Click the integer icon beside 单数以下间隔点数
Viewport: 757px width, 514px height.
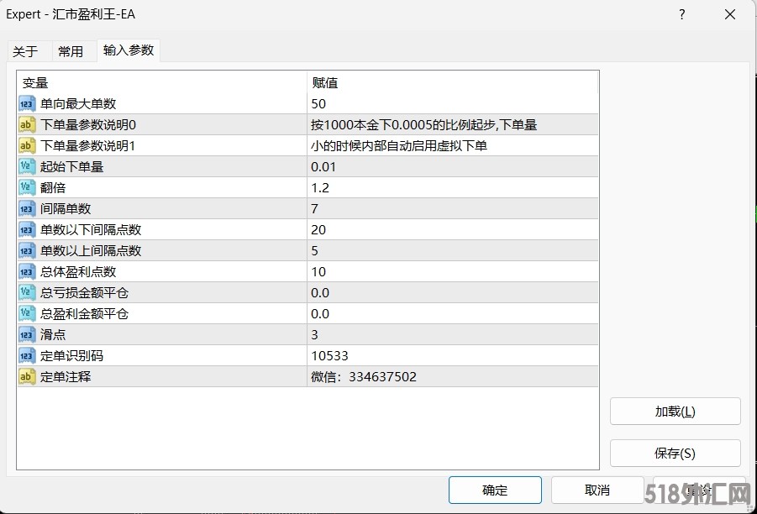(27, 230)
